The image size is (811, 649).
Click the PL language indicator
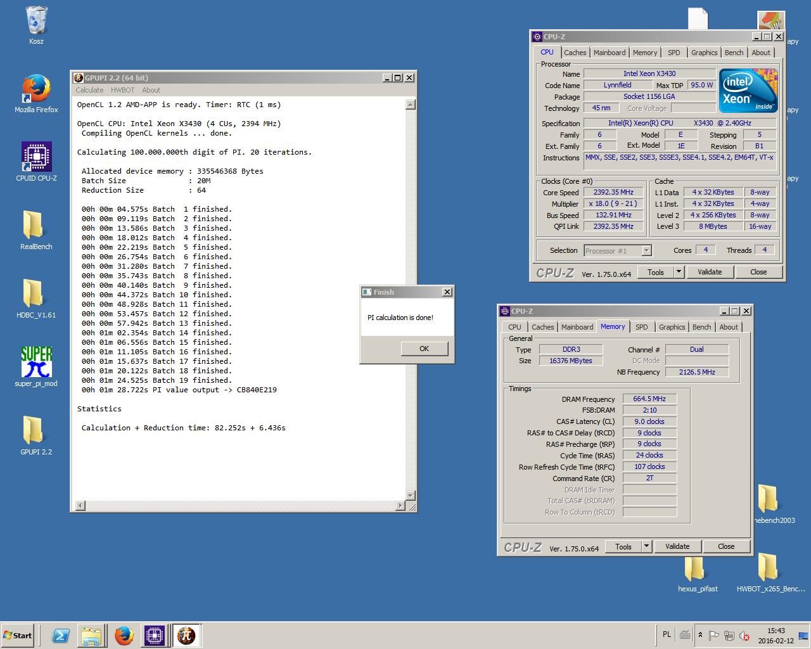(667, 634)
